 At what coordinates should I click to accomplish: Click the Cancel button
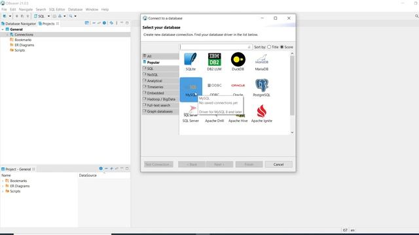click(278, 164)
